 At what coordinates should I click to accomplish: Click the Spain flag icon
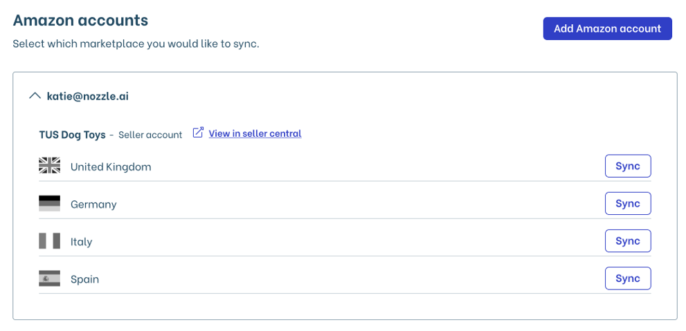[x=50, y=278]
